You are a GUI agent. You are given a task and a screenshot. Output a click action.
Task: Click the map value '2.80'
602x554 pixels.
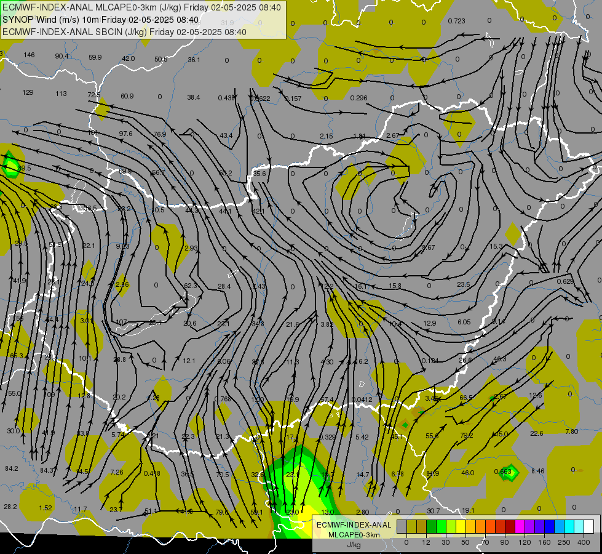tap(362, 512)
